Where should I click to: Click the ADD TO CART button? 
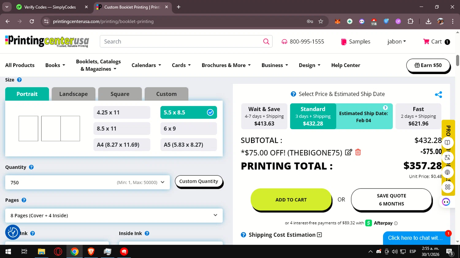291,200
